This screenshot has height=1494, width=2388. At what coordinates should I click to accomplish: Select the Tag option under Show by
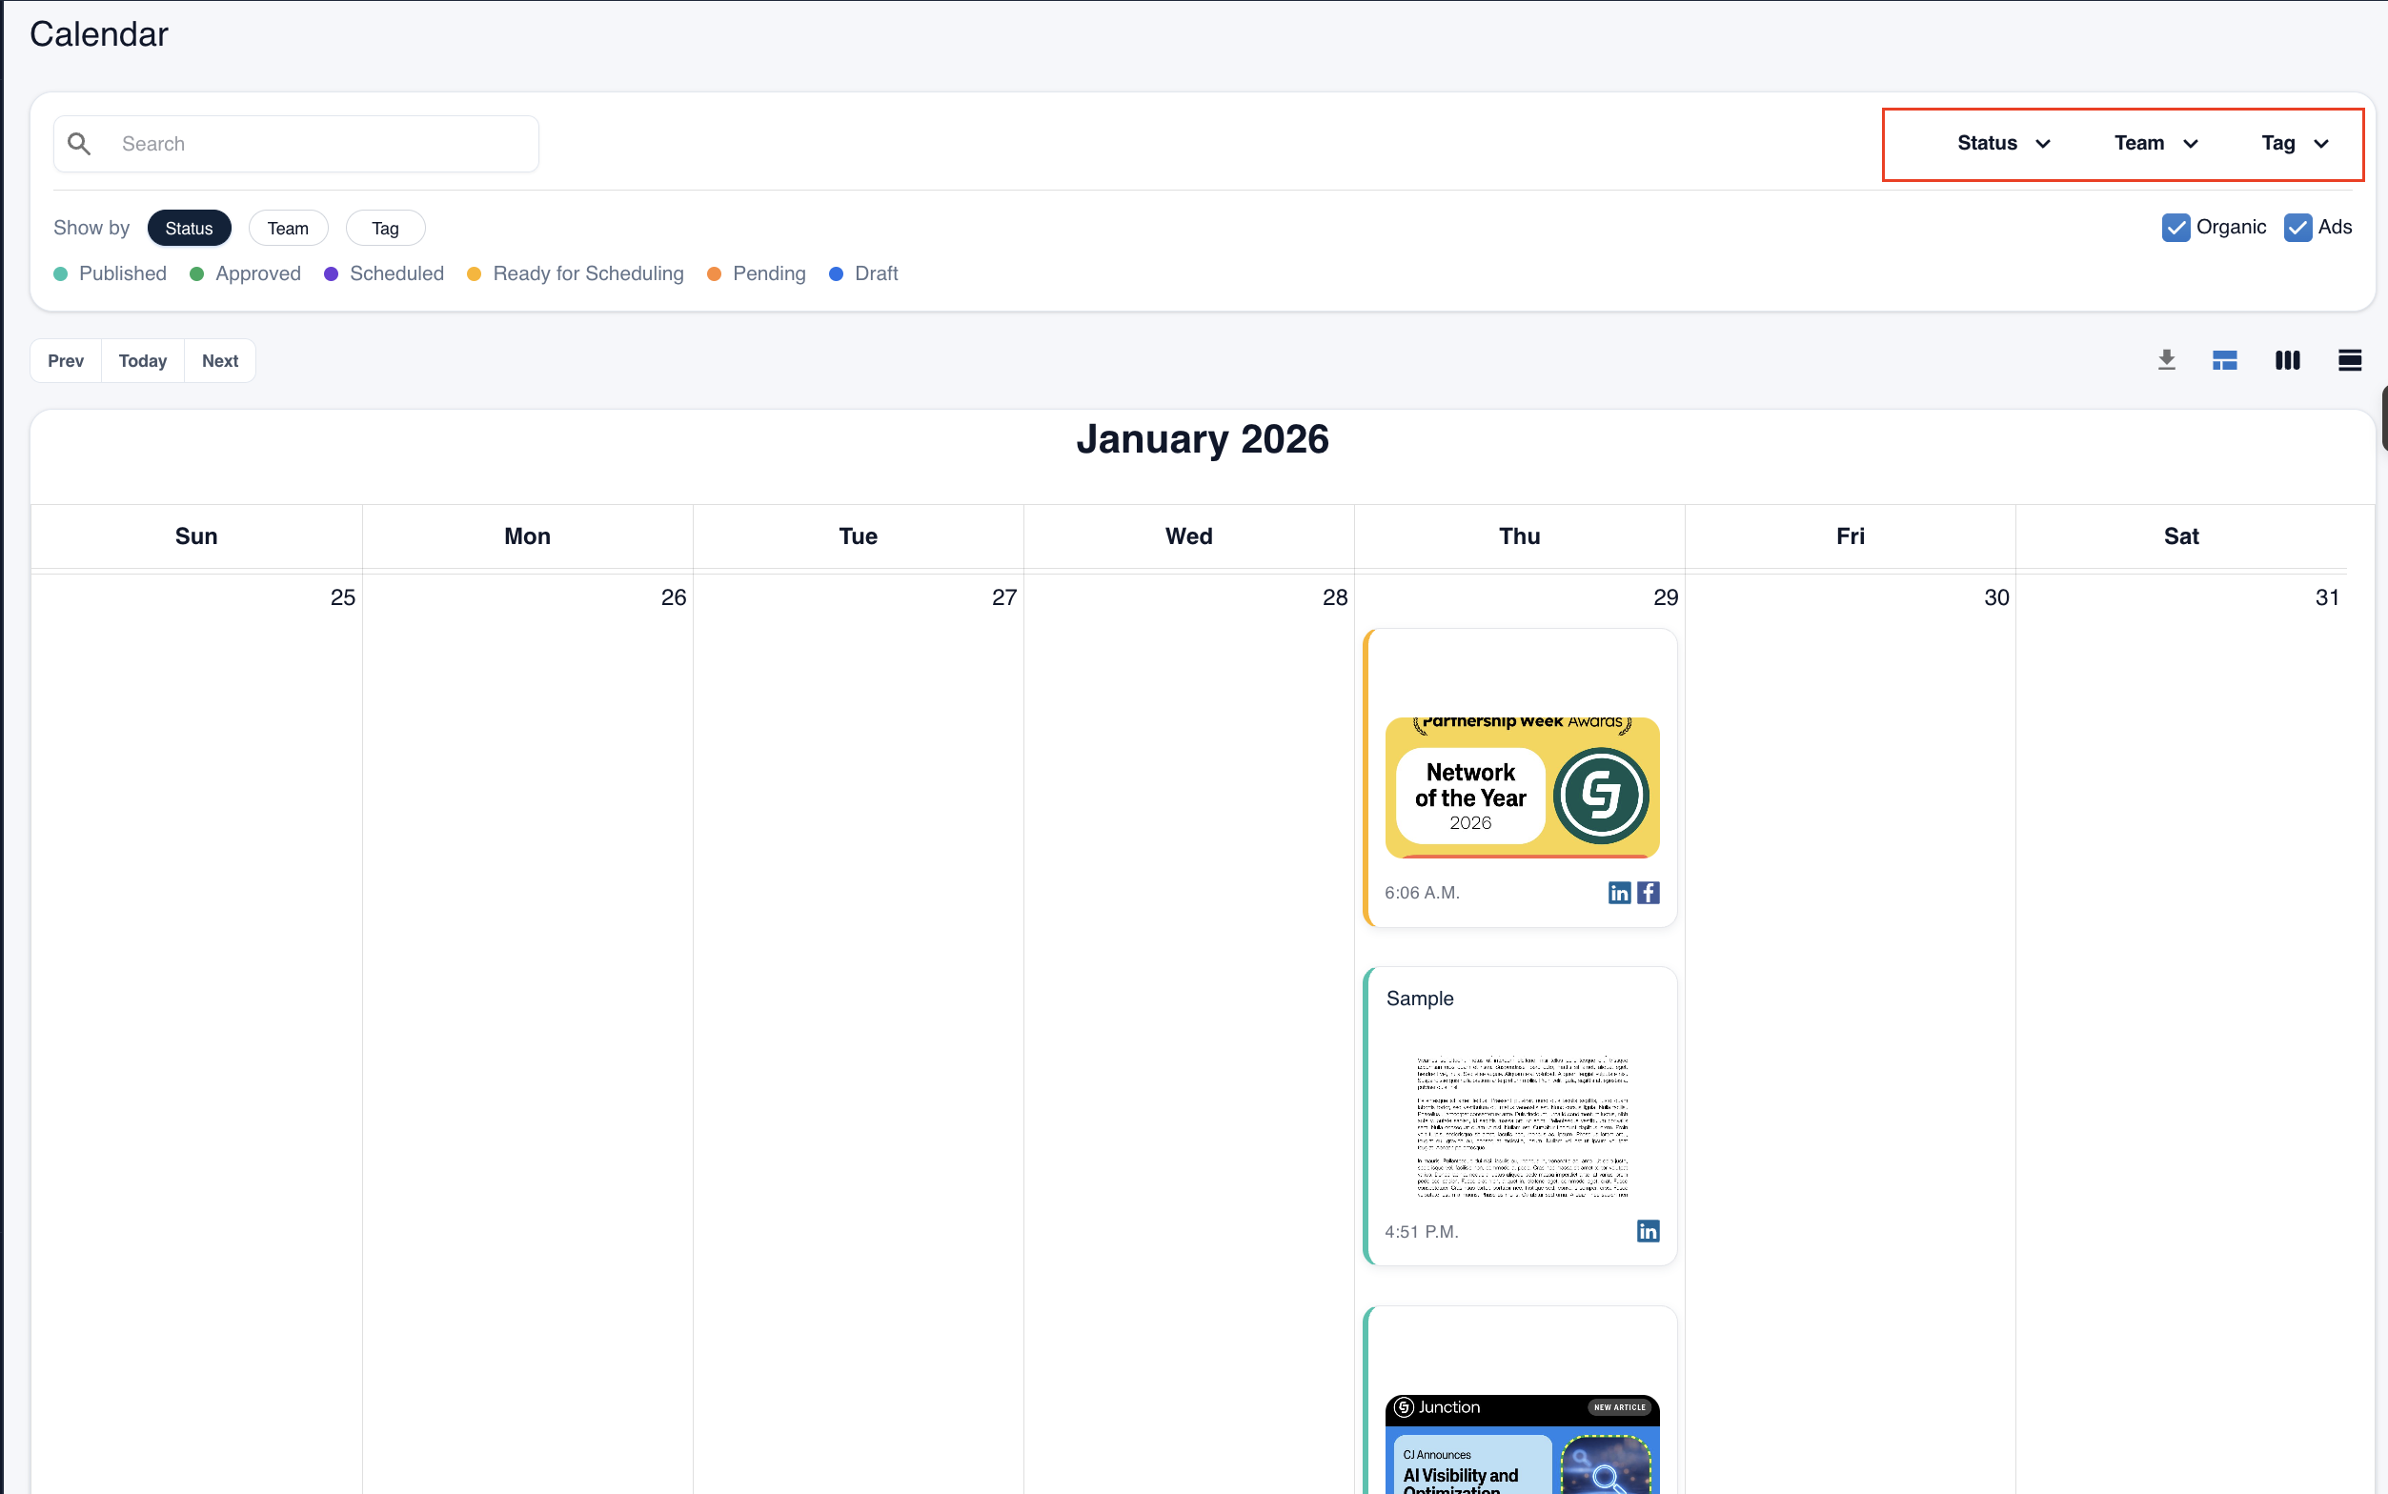coord(384,228)
